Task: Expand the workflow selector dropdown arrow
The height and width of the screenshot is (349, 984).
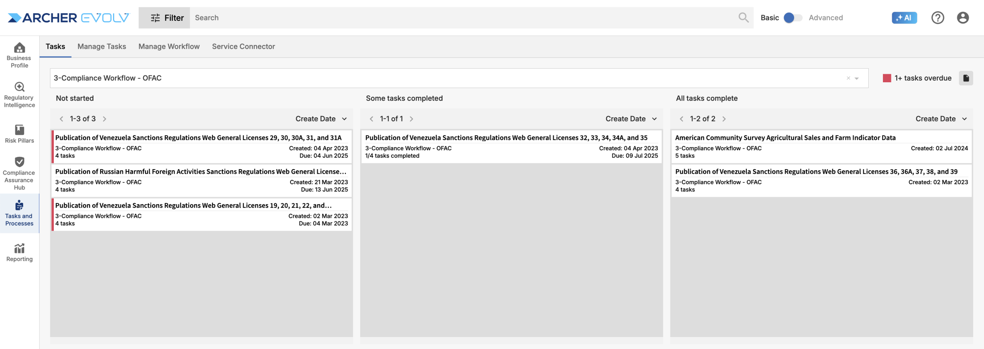Action: (x=857, y=78)
